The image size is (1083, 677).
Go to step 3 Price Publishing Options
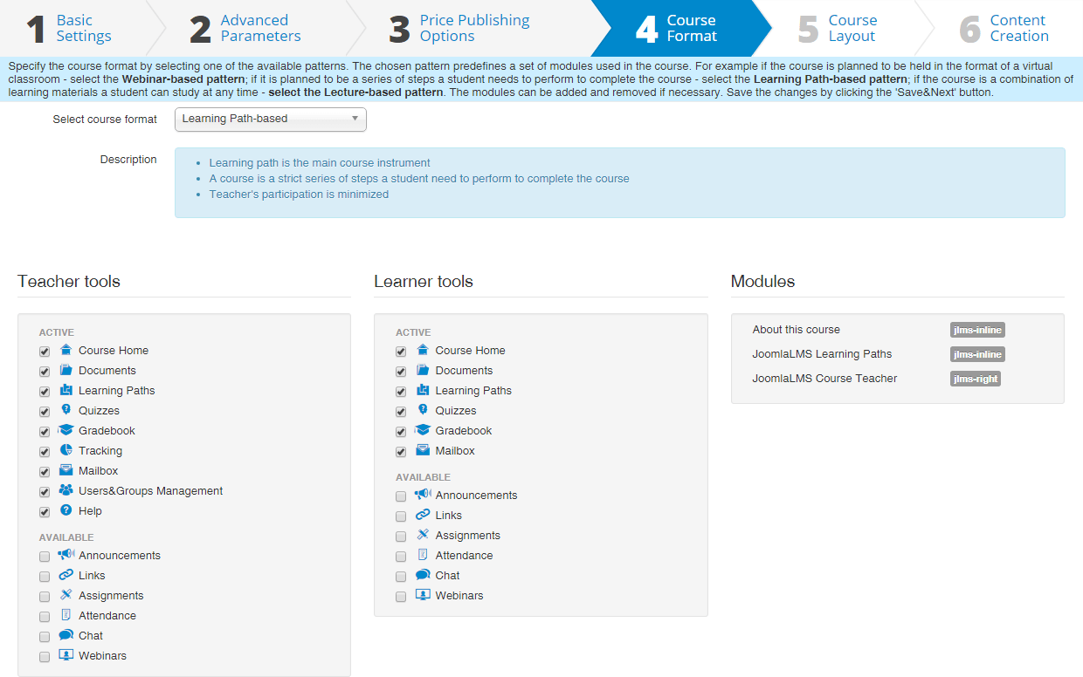pyautogui.click(x=460, y=28)
